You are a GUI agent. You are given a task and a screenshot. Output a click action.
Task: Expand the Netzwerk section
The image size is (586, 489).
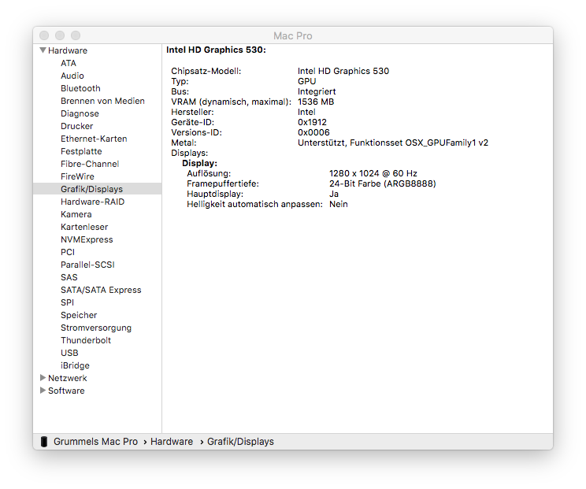point(43,378)
